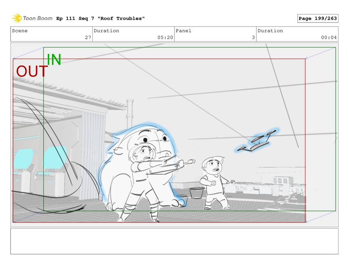Click the flying drone in the storyboard
Image resolution: width=349 pixels, height=270 pixels.
pyautogui.click(x=256, y=141)
